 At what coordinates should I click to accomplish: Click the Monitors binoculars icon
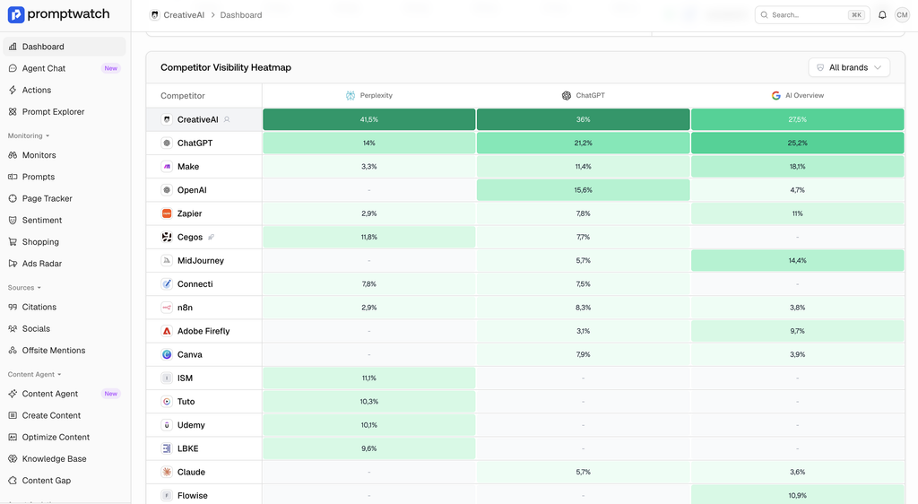[x=13, y=155]
